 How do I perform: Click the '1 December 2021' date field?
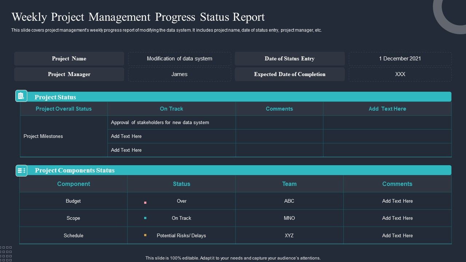pyautogui.click(x=400, y=59)
